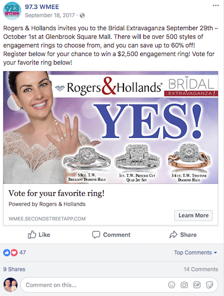The height and width of the screenshot is (296, 224).
Task: Open the post options three-dot menu
Action: [x=216, y=5]
